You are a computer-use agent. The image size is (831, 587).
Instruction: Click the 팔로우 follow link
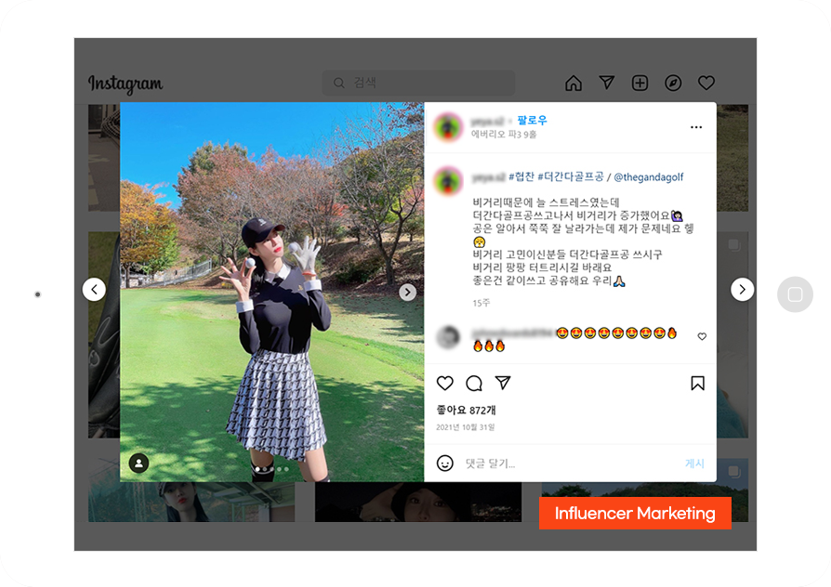tap(532, 120)
